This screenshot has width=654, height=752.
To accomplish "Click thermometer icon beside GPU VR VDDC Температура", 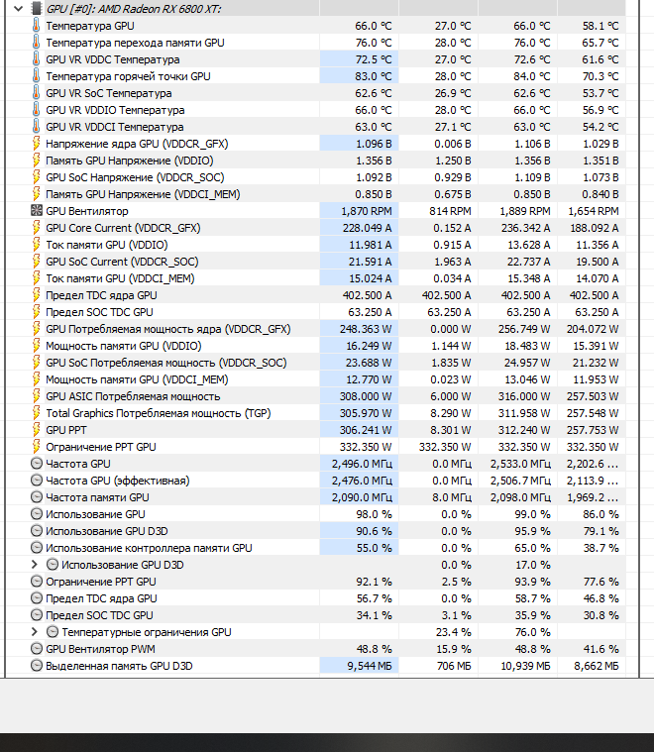I will pyautogui.click(x=36, y=59).
